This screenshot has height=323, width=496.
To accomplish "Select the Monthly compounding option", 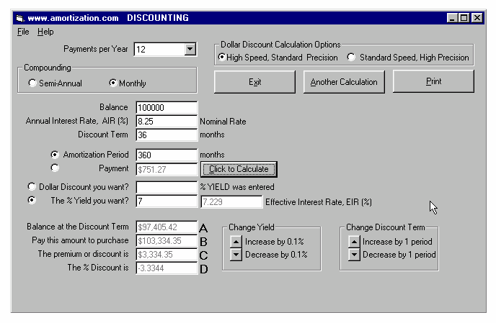I will tap(112, 83).
